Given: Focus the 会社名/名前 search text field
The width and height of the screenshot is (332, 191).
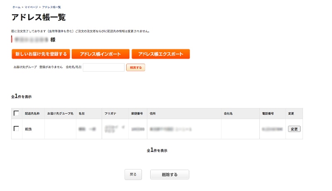Looking at the screenshot, I should click(104, 67).
